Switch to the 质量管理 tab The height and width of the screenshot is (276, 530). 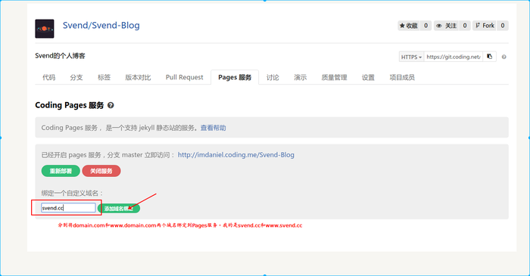point(335,77)
